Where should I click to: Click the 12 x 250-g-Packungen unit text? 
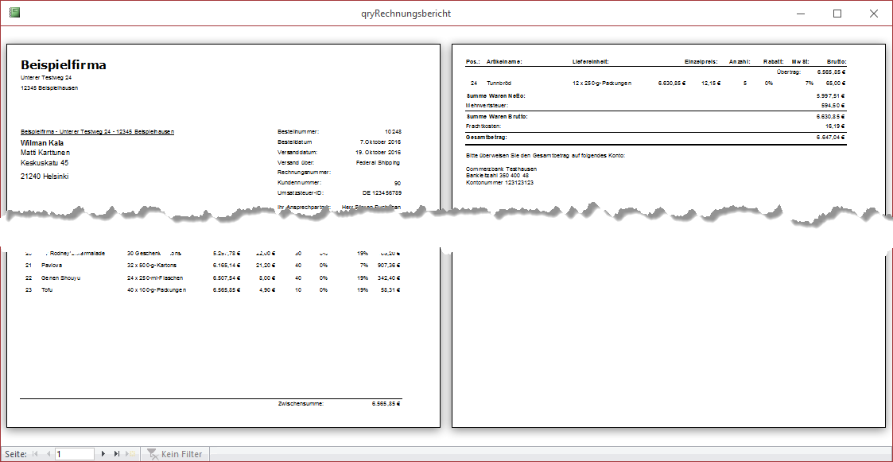(x=602, y=83)
